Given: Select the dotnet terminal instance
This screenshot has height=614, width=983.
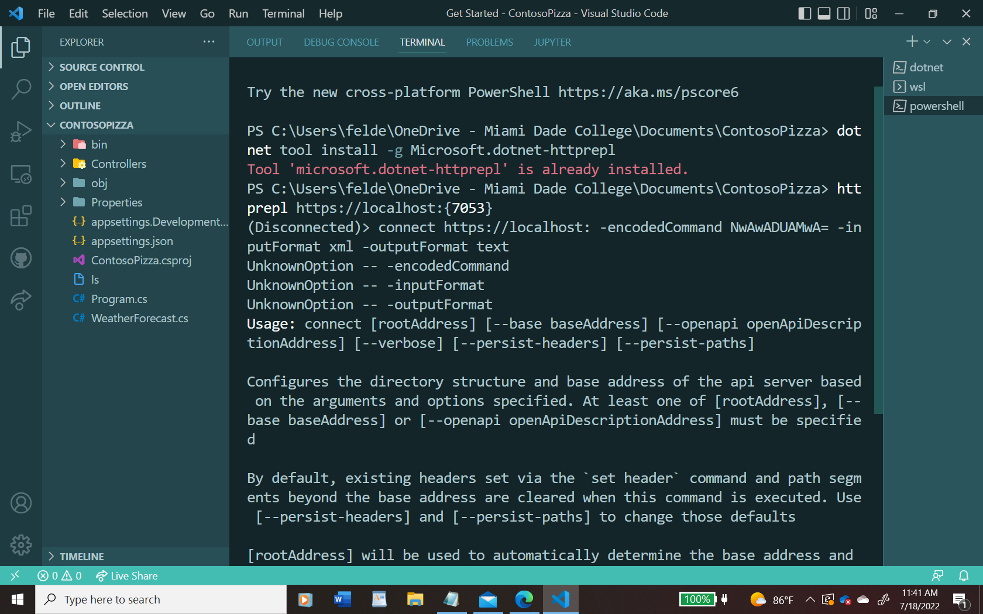Looking at the screenshot, I should tap(934, 67).
